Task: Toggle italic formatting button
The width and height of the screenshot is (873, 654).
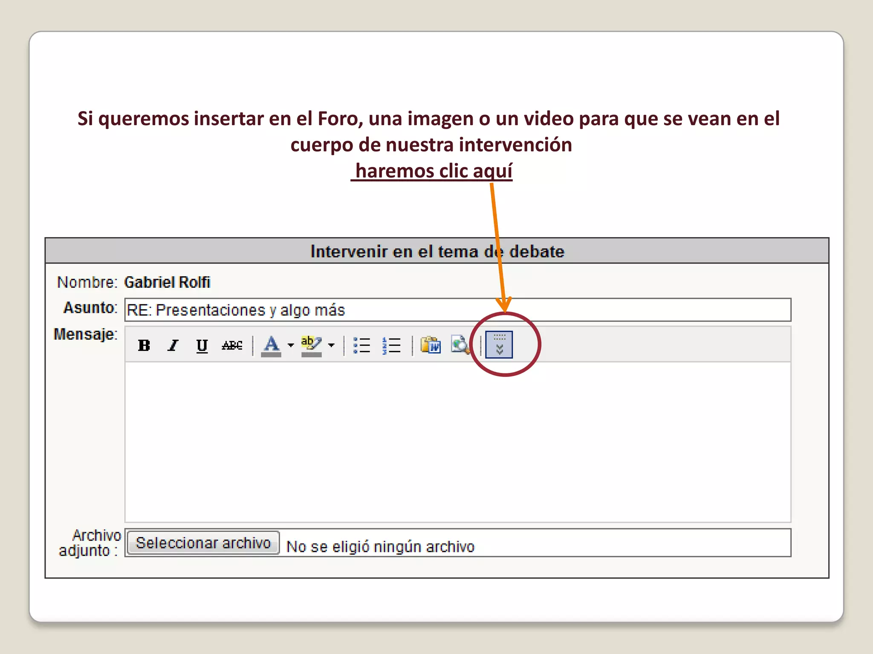Action: [173, 345]
